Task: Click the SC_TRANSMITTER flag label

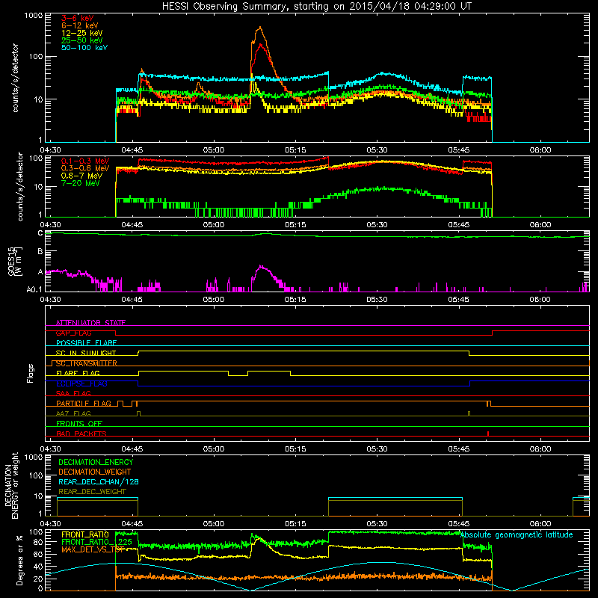Action: pyautogui.click(x=87, y=363)
